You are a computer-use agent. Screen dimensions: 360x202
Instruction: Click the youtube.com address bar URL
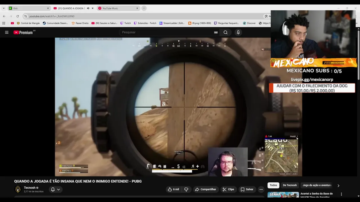(x=52, y=16)
